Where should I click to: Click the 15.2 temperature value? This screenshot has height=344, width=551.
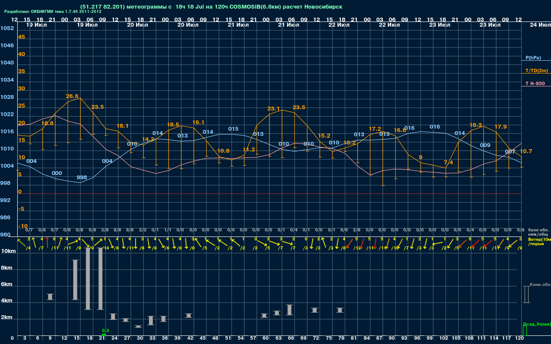click(324, 136)
